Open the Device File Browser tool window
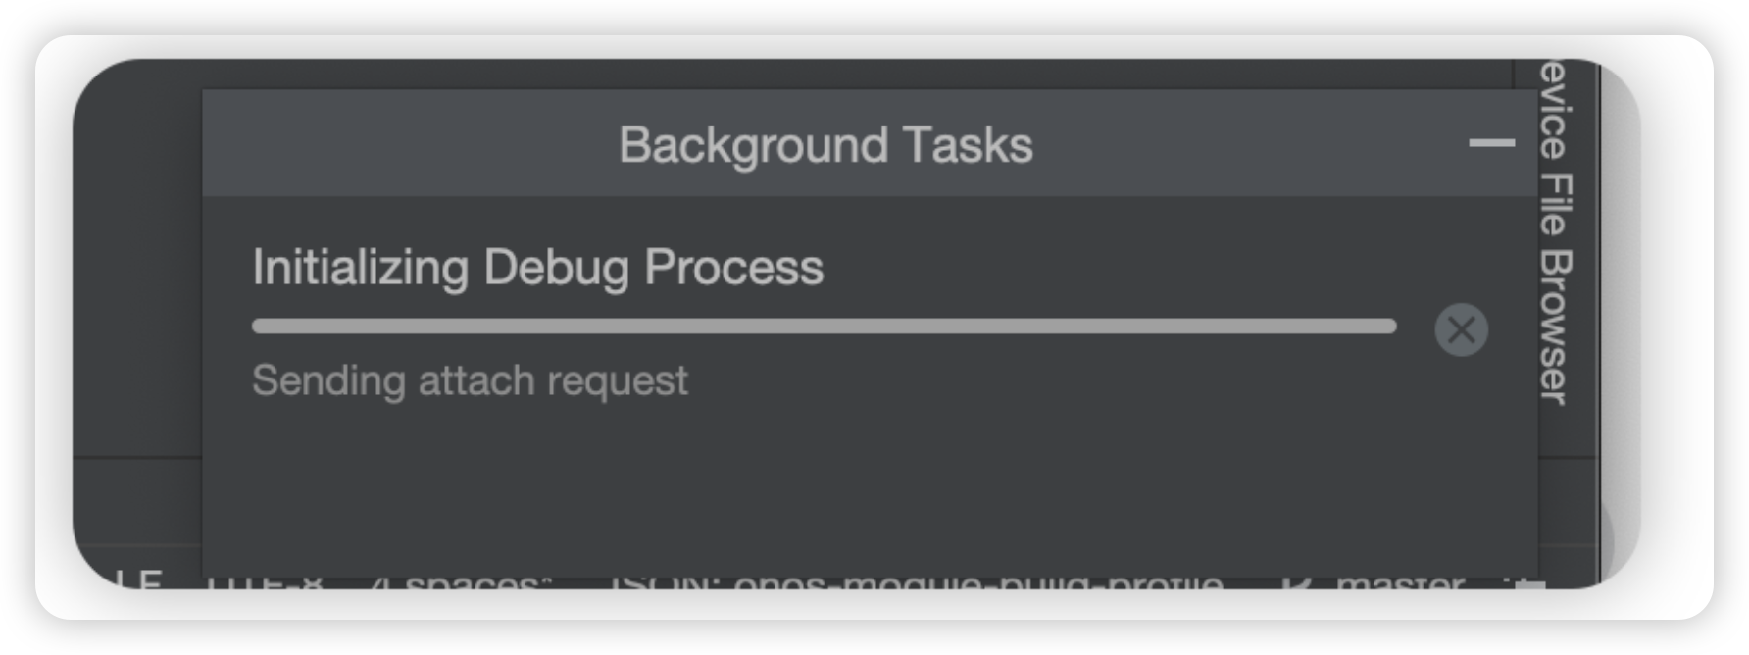Viewport: 1749px width, 655px height. [x=1556, y=231]
